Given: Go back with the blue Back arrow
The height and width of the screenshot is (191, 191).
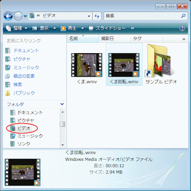Looking at the screenshot, I should [x=8, y=16].
